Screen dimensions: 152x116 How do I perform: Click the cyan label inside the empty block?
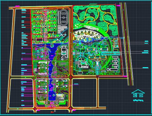[76, 84]
